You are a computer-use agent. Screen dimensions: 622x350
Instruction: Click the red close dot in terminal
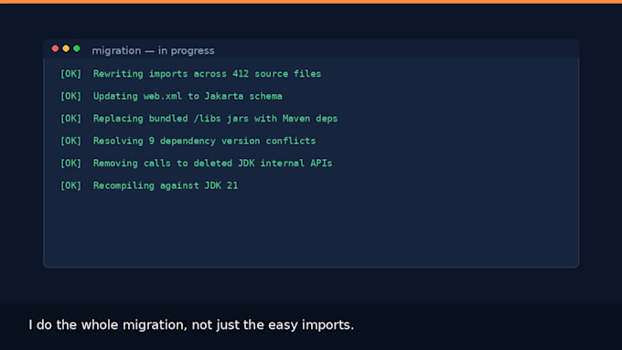tap(55, 48)
